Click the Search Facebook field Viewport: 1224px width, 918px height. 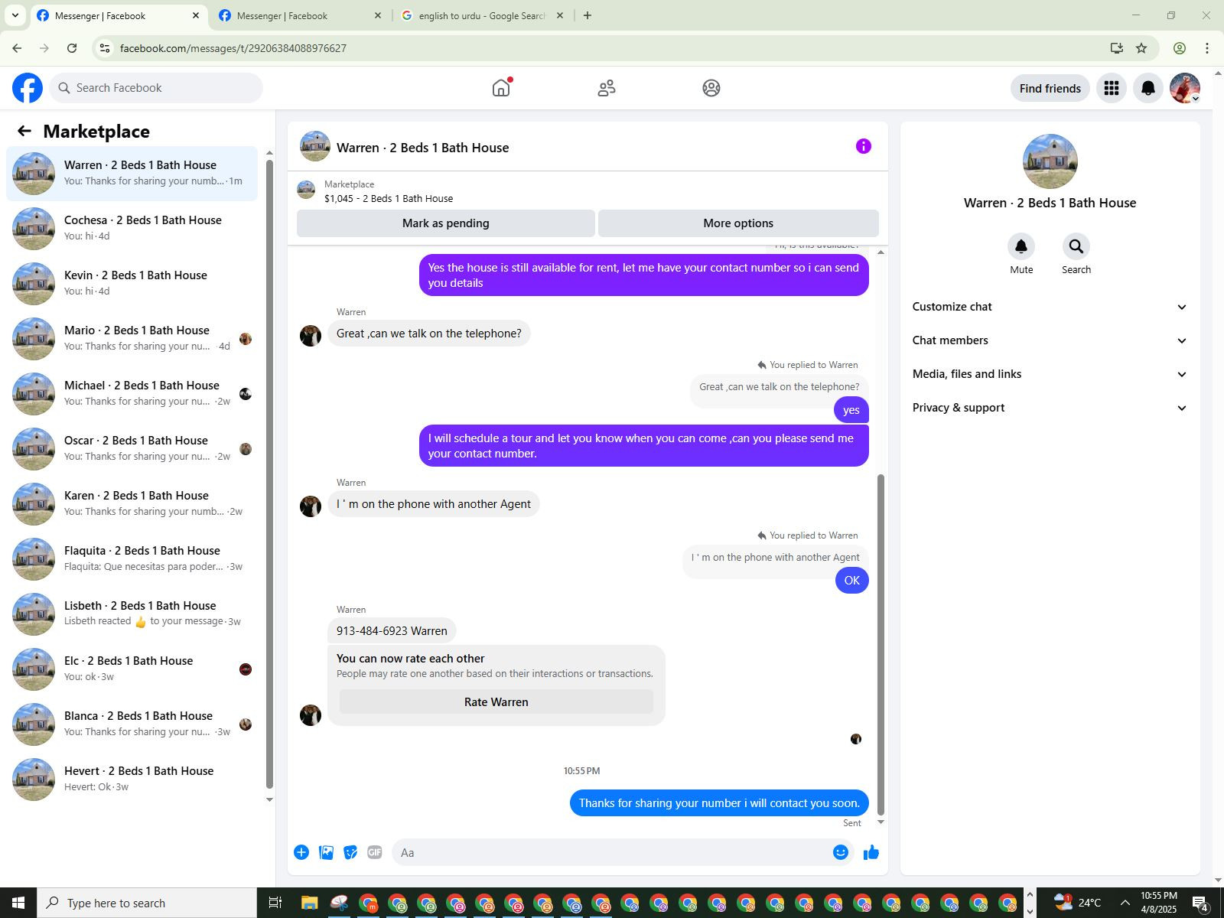pos(157,88)
